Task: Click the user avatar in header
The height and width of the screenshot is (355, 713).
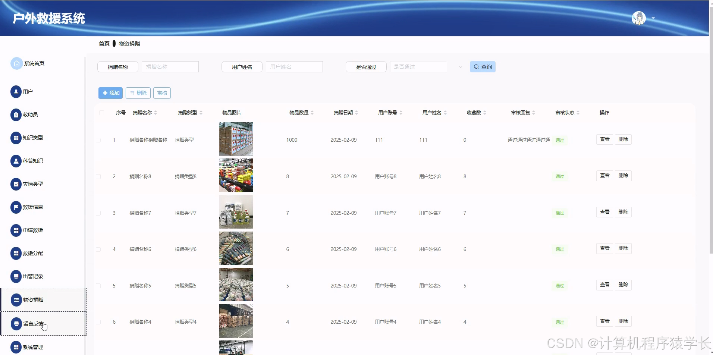Action: [x=639, y=18]
